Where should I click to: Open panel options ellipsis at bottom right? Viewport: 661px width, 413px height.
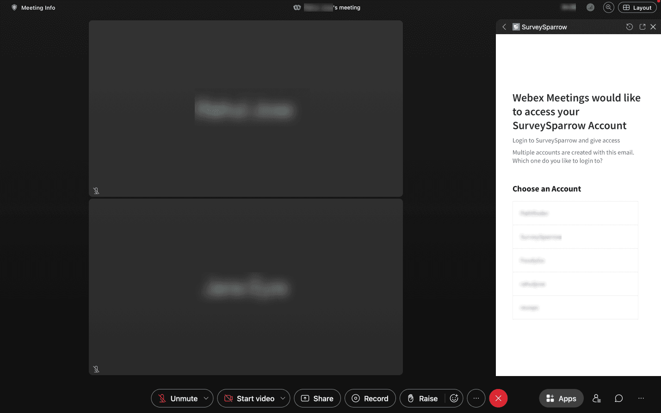[641, 398]
